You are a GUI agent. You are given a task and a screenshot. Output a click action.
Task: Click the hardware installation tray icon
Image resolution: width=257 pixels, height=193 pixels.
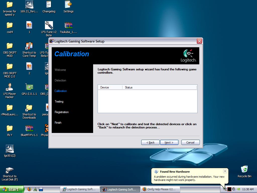(x=225, y=189)
